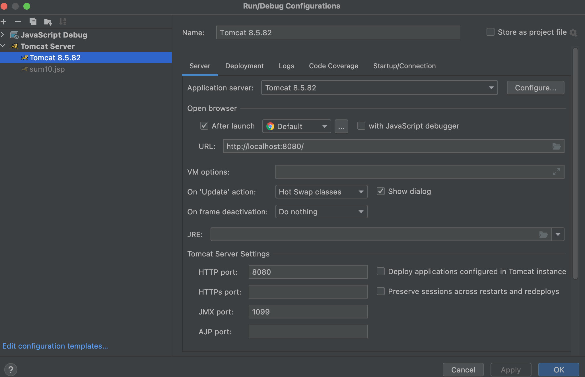Click the Remove Configuration minus icon
This screenshot has width=585, height=377.
click(18, 22)
